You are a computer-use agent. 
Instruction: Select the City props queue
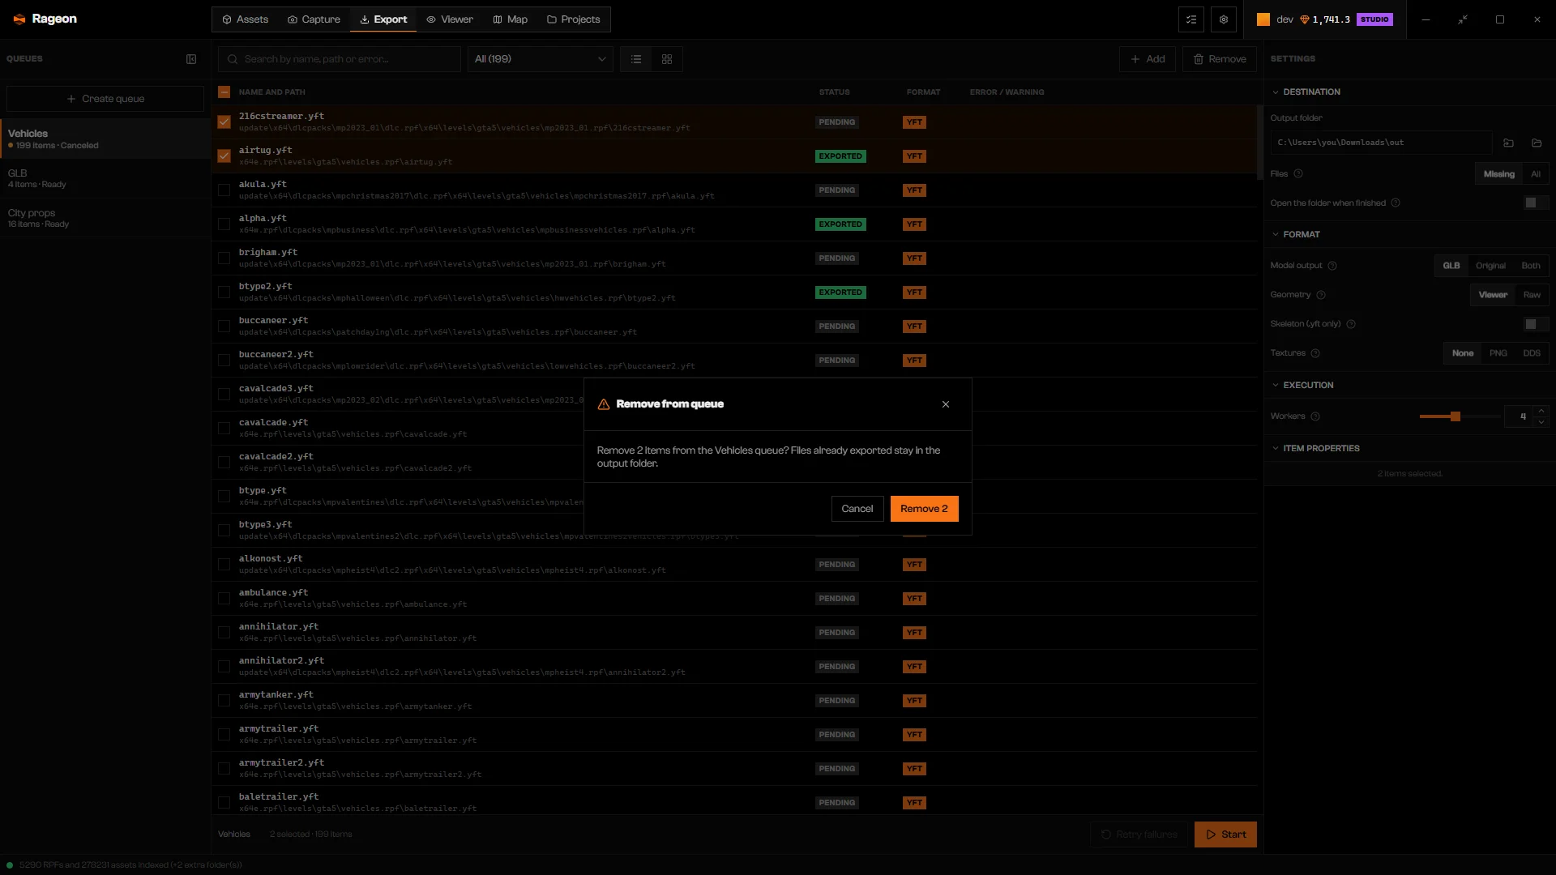[105, 218]
